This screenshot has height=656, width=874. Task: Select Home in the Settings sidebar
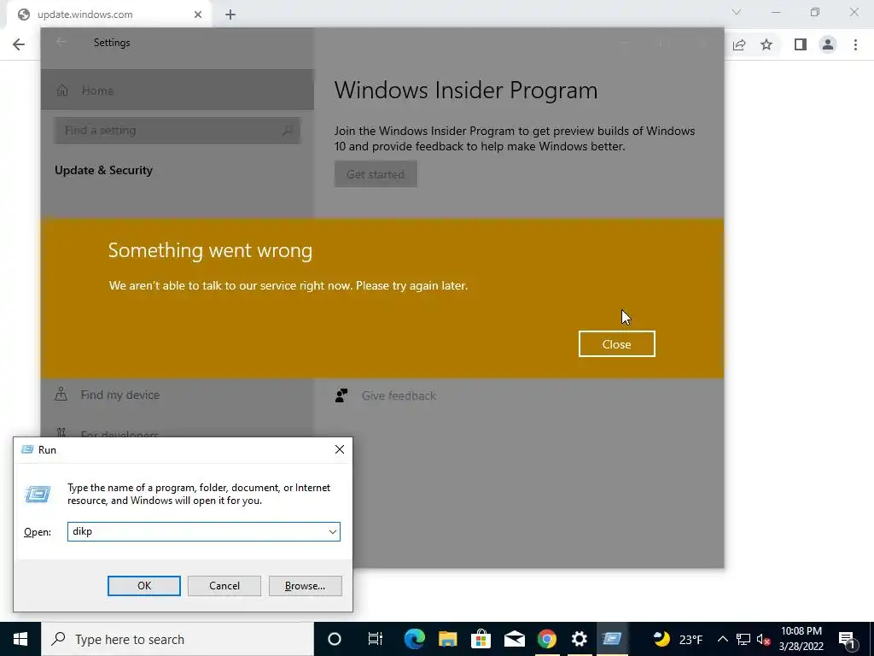click(x=178, y=91)
